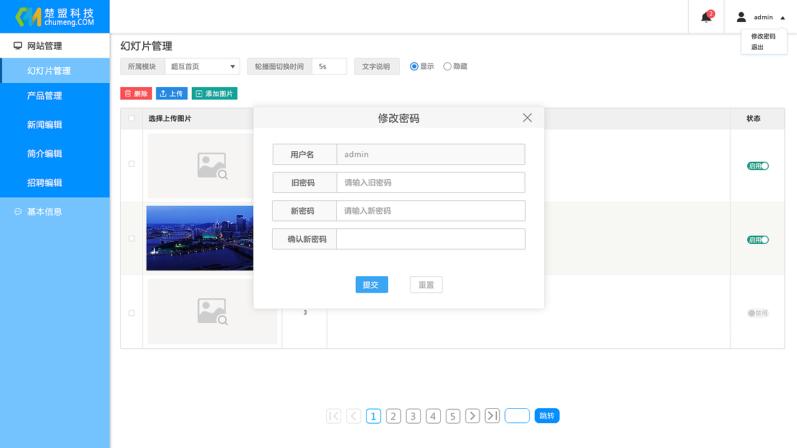Go to page 3 in pagination
Viewport: 797px width, 448px height.
click(413, 416)
